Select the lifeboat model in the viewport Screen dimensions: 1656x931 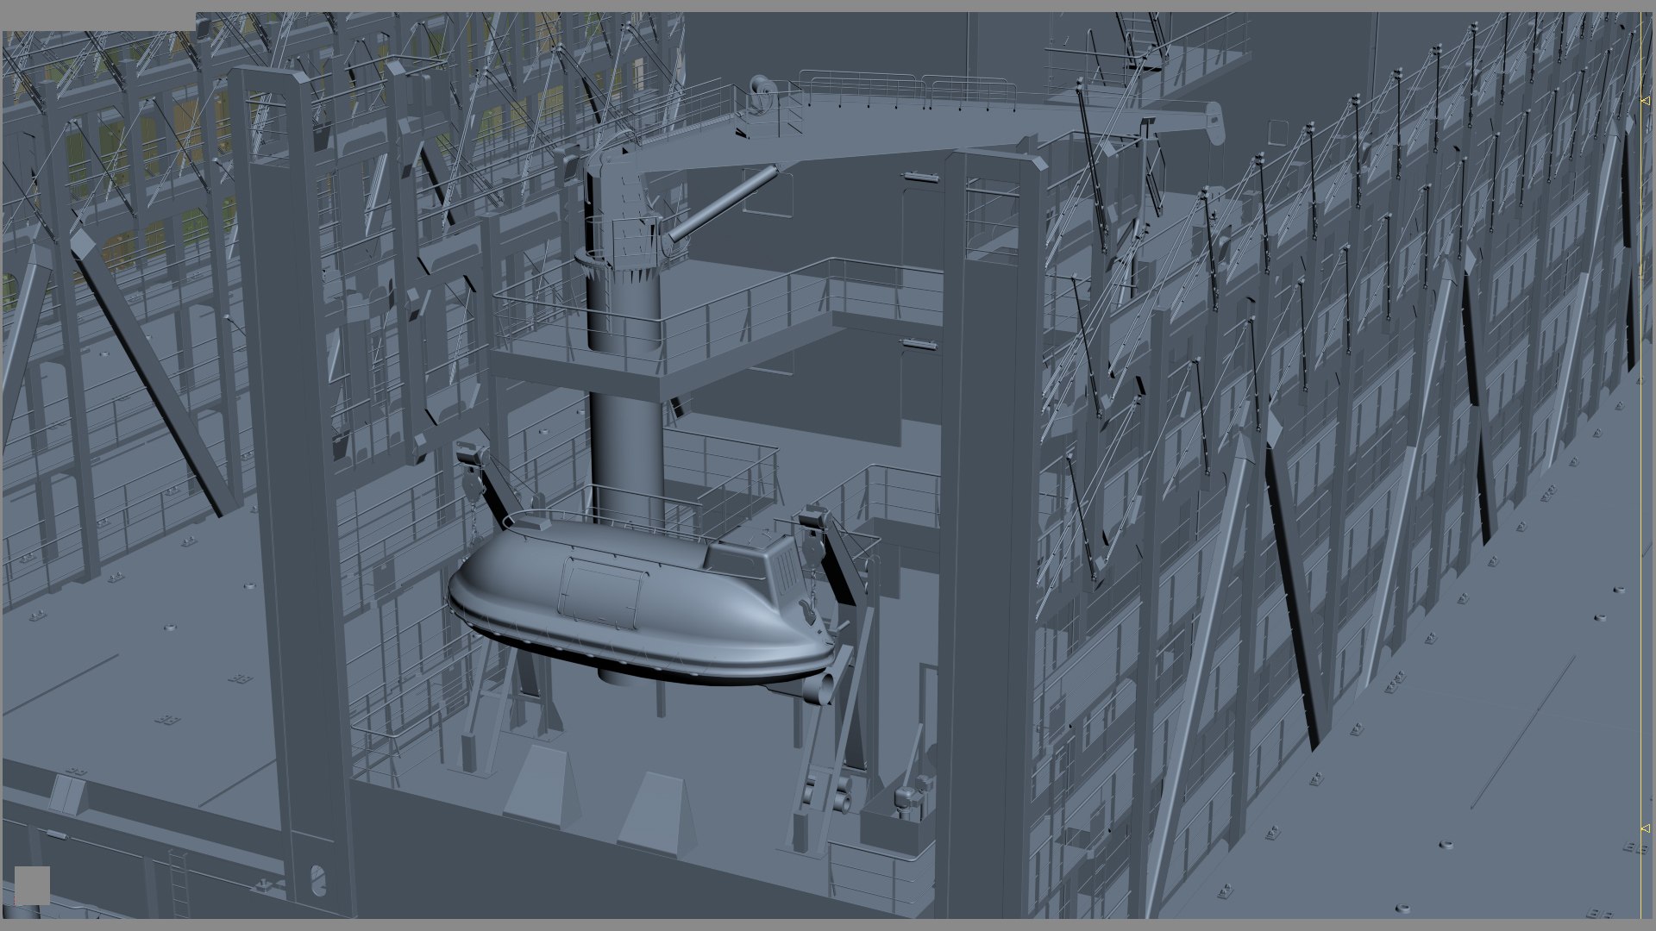(643, 601)
